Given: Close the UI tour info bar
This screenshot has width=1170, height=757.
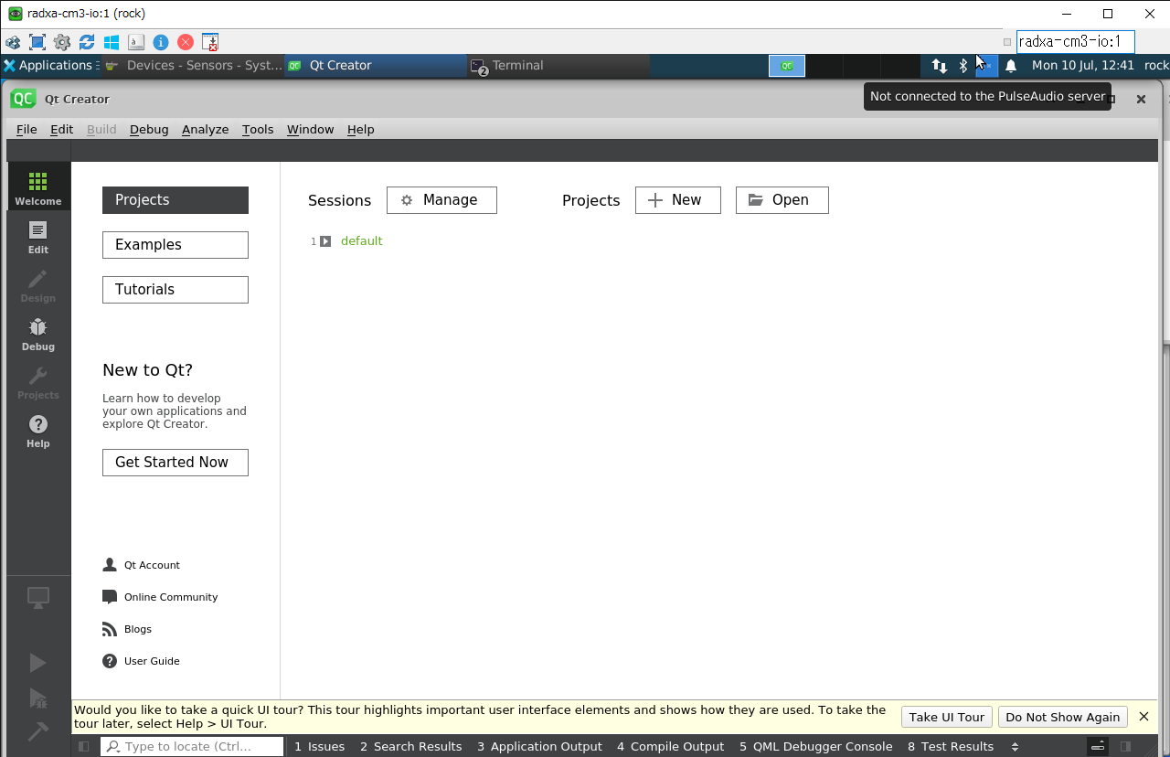Looking at the screenshot, I should coord(1143,717).
